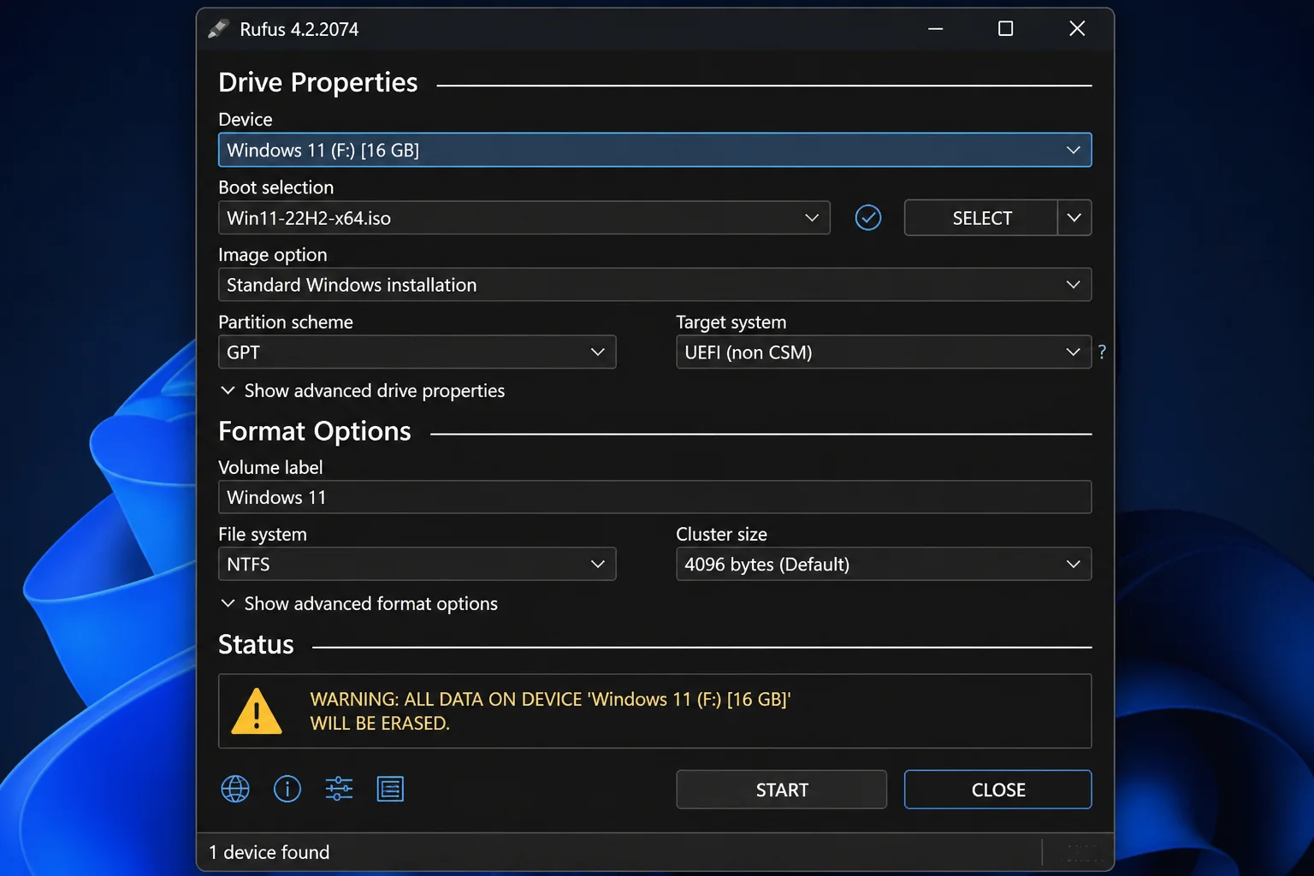
Task: Click the SELECT button
Action: coord(981,217)
